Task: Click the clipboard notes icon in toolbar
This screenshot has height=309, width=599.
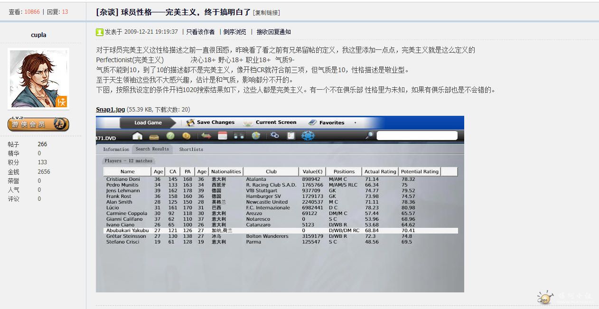Action: point(290,136)
